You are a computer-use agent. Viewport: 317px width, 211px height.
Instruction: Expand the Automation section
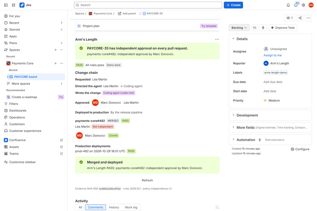point(233,139)
